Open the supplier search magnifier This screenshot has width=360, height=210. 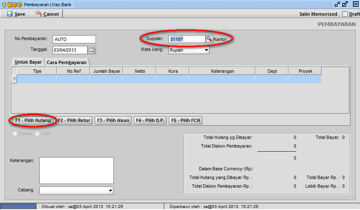point(209,39)
